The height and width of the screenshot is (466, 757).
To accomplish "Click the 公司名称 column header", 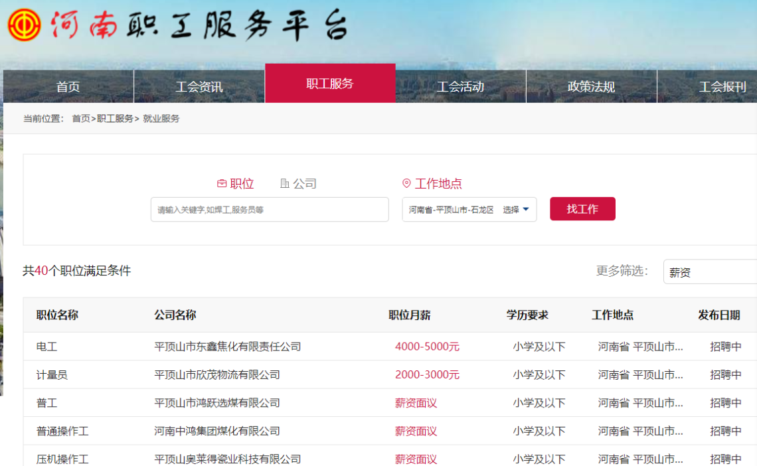I will point(175,315).
